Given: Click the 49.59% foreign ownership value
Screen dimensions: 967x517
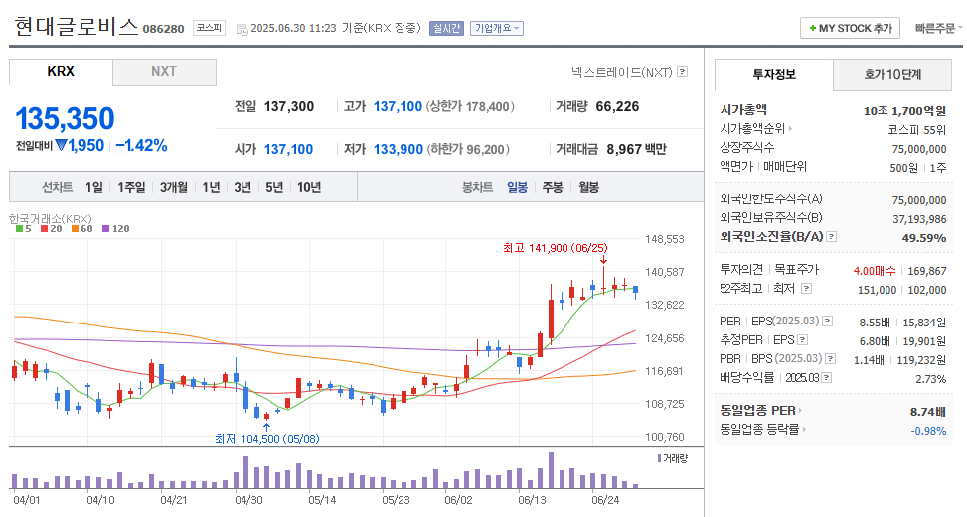Looking at the screenshot, I should pos(924,238).
